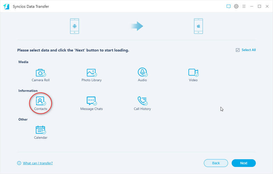273x174 pixels.
Task: Open the feedback message icon in title bar
Action: (229, 6)
